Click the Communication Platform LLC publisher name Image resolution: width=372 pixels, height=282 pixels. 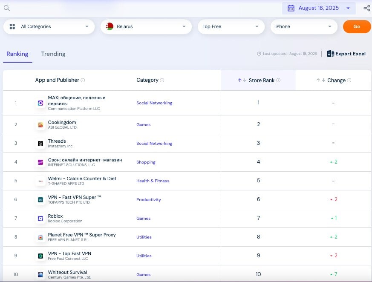(74, 109)
